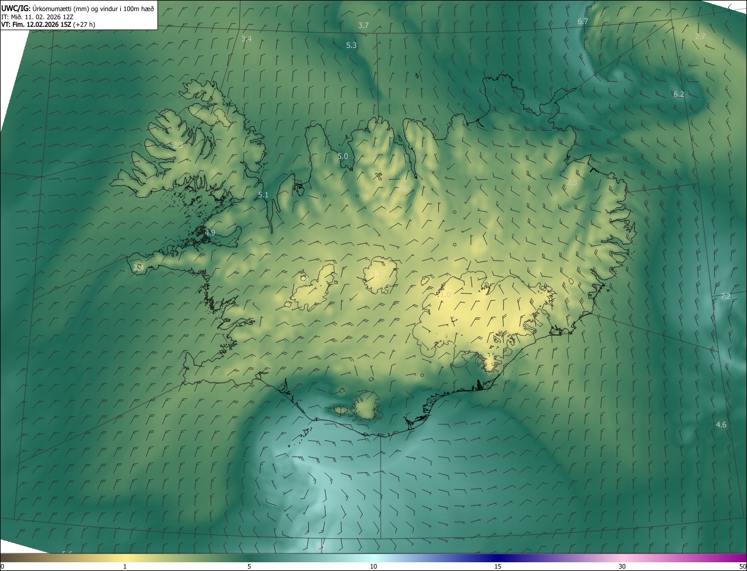
Task: Click the colour scale tick labelled "10"
Action: point(373,566)
